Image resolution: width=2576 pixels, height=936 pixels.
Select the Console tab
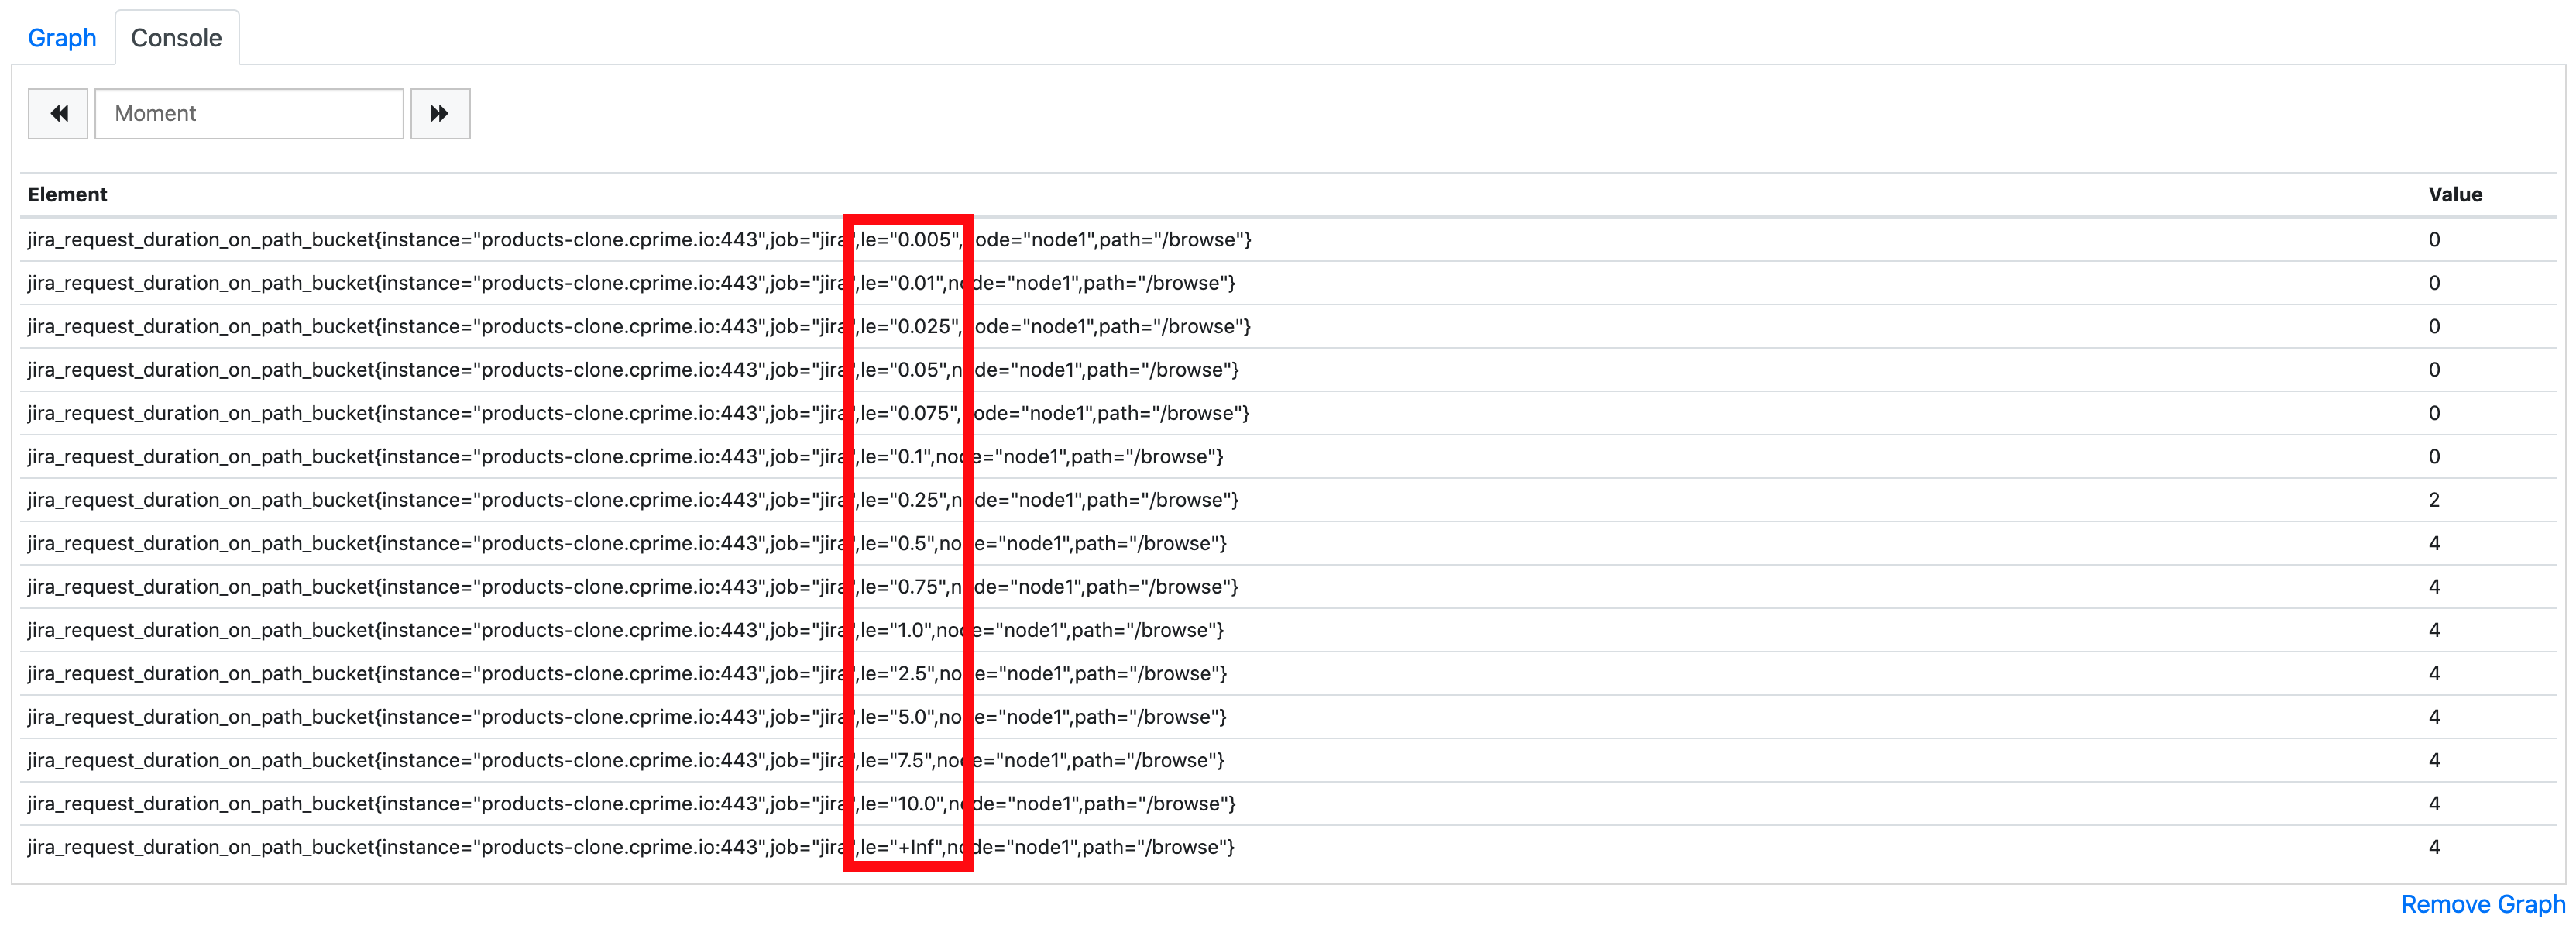[177, 38]
